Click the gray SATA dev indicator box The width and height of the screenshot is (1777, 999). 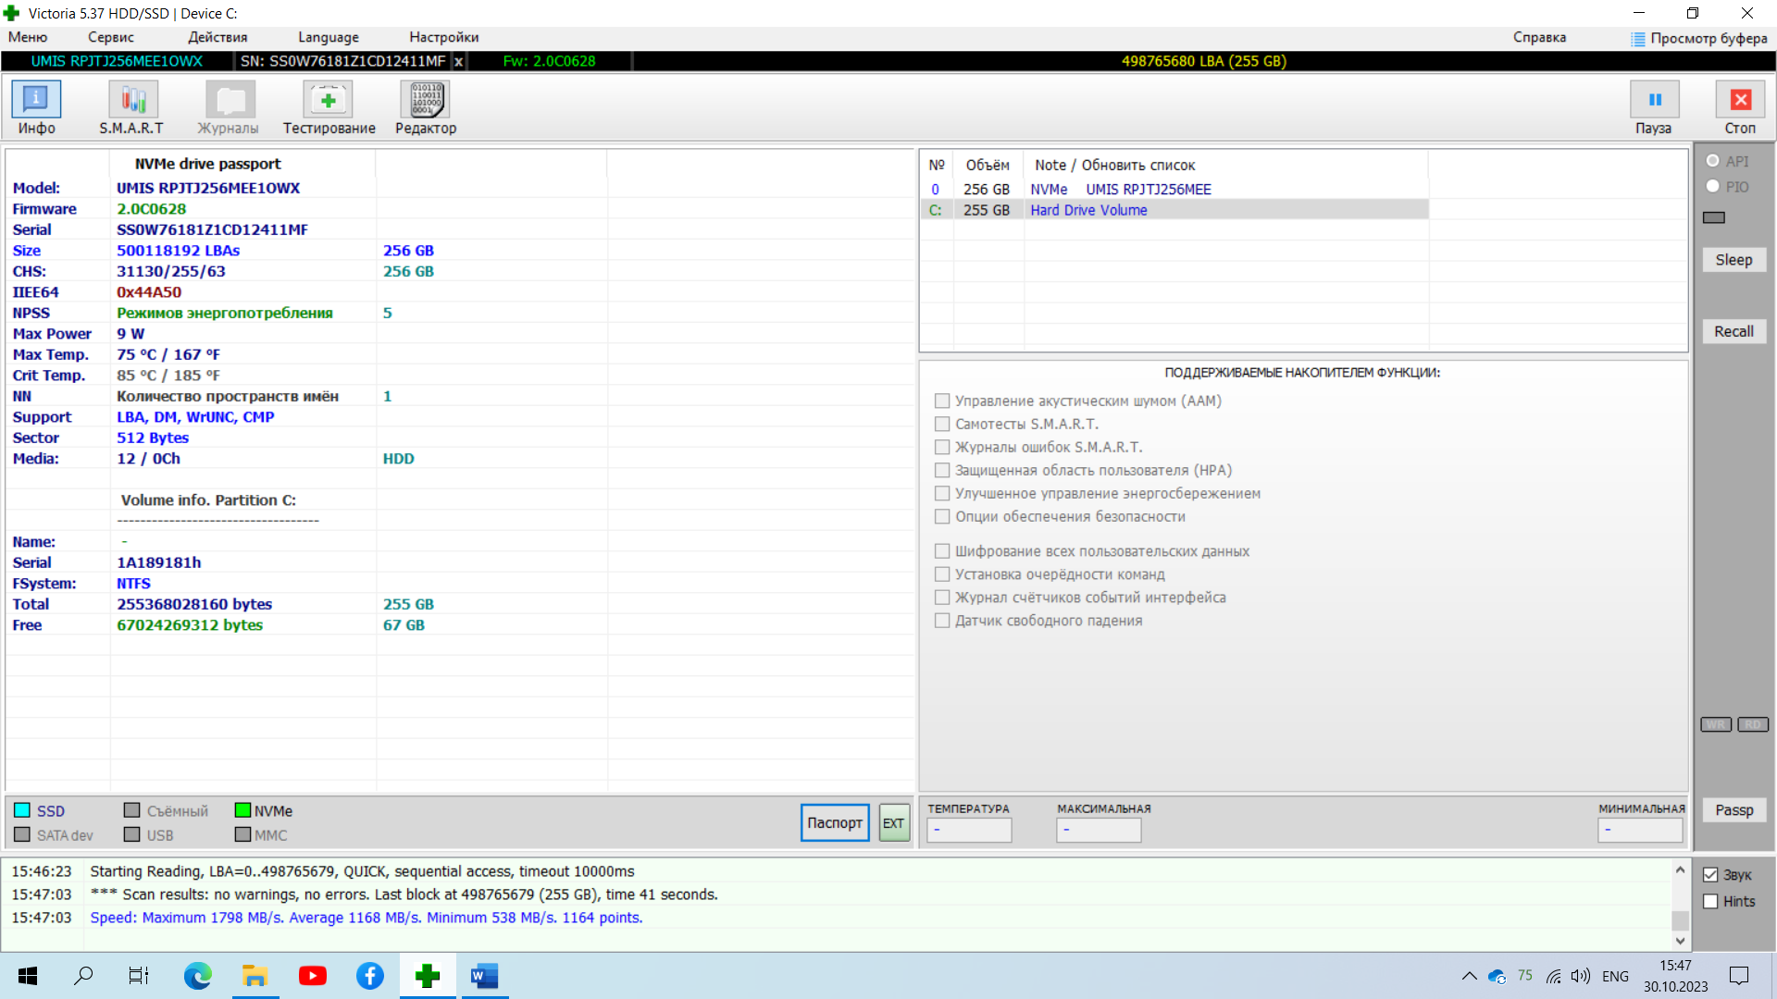tap(22, 834)
